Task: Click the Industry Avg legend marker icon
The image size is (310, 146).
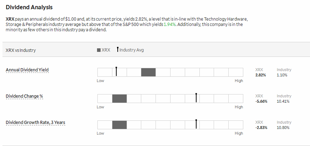Action: 118,49
